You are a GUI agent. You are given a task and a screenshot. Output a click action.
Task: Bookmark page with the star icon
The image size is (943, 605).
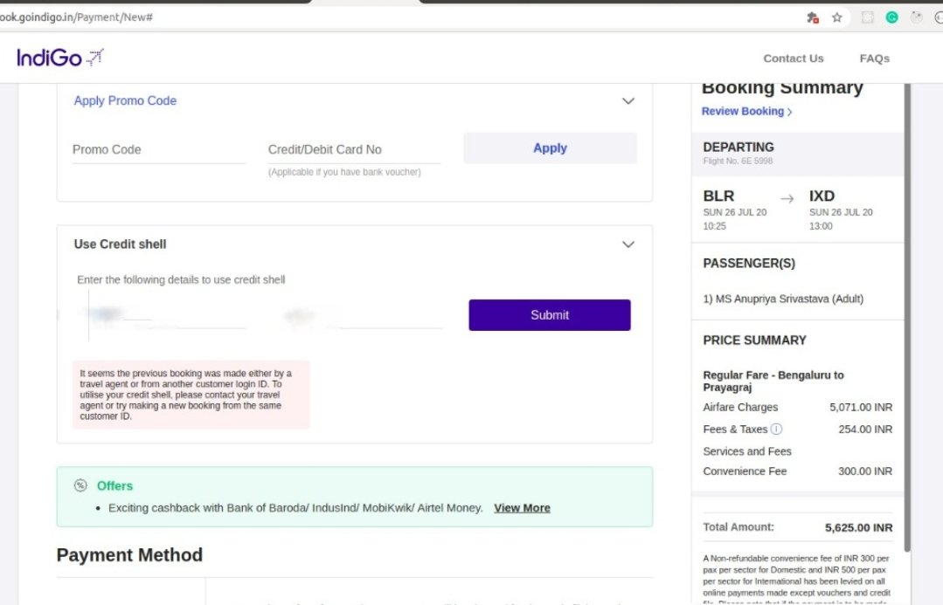click(x=836, y=17)
